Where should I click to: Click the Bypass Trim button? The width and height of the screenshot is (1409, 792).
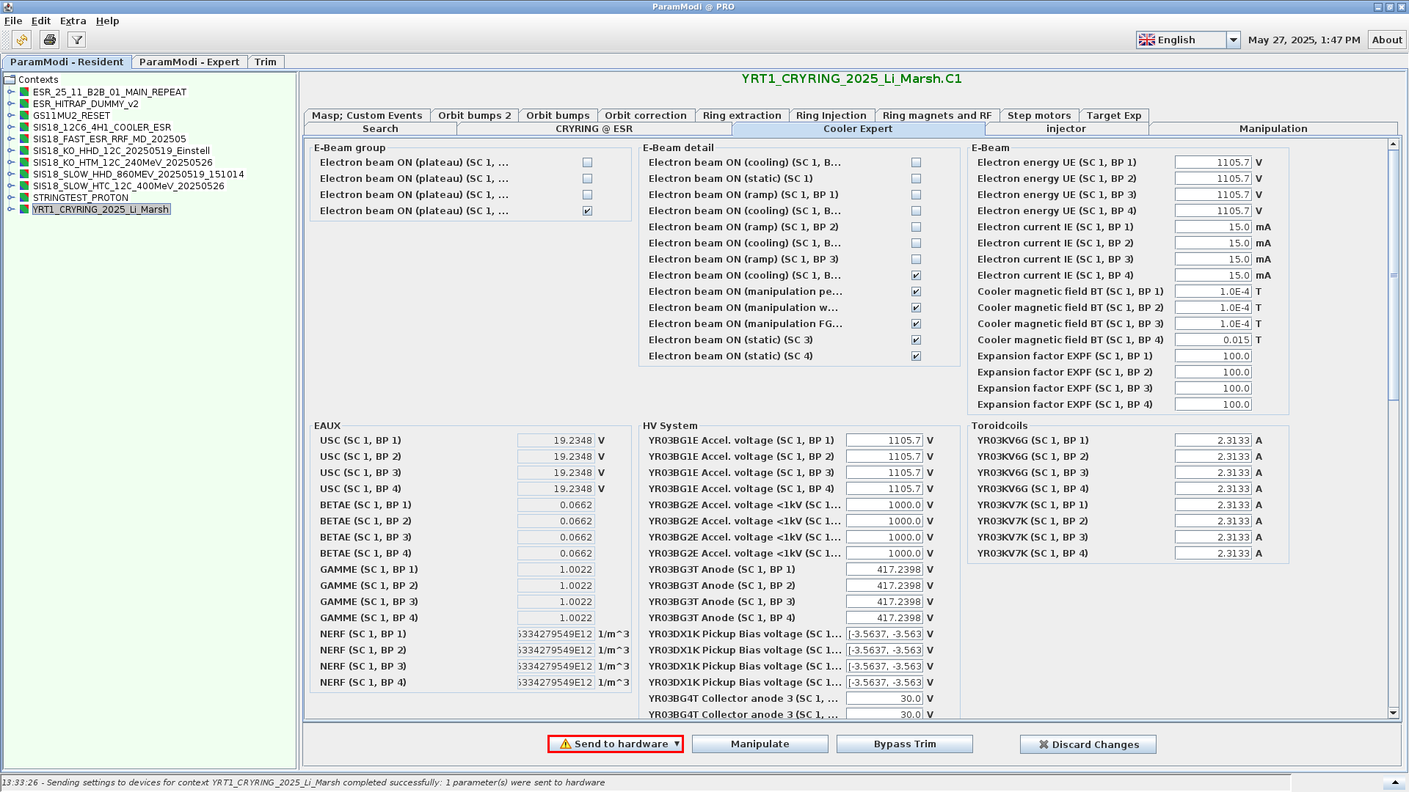click(904, 744)
